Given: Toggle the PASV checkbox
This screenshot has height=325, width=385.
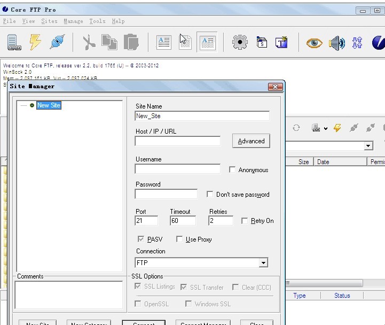Looking at the screenshot, I should [x=140, y=239].
